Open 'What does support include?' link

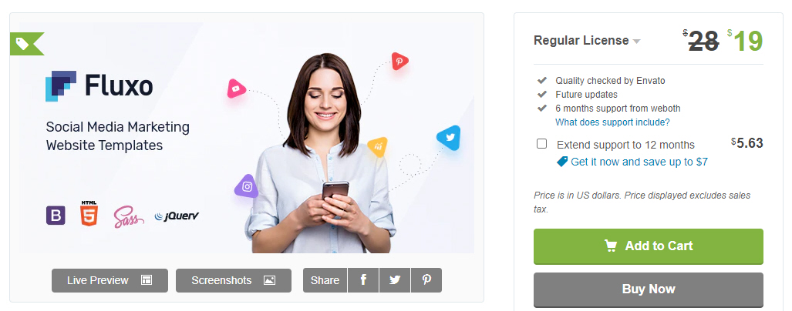click(x=612, y=122)
